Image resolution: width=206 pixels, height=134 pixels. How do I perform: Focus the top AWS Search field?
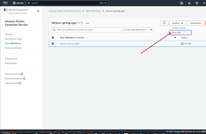coord(67,3)
